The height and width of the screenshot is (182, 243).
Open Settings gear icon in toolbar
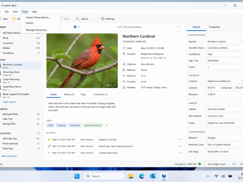coord(102,19)
